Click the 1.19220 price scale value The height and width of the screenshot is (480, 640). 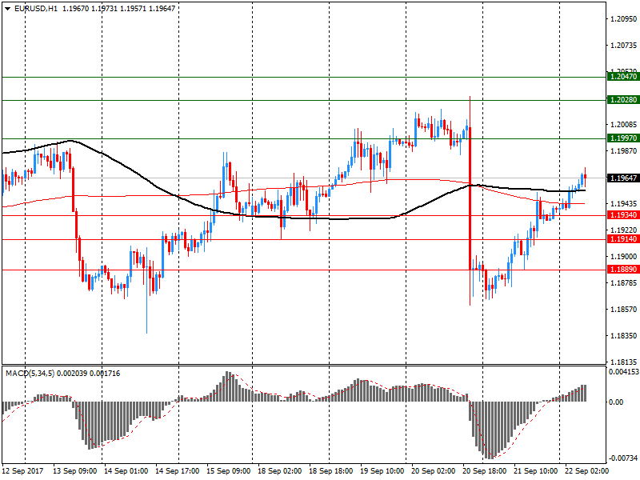tap(624, 230)
